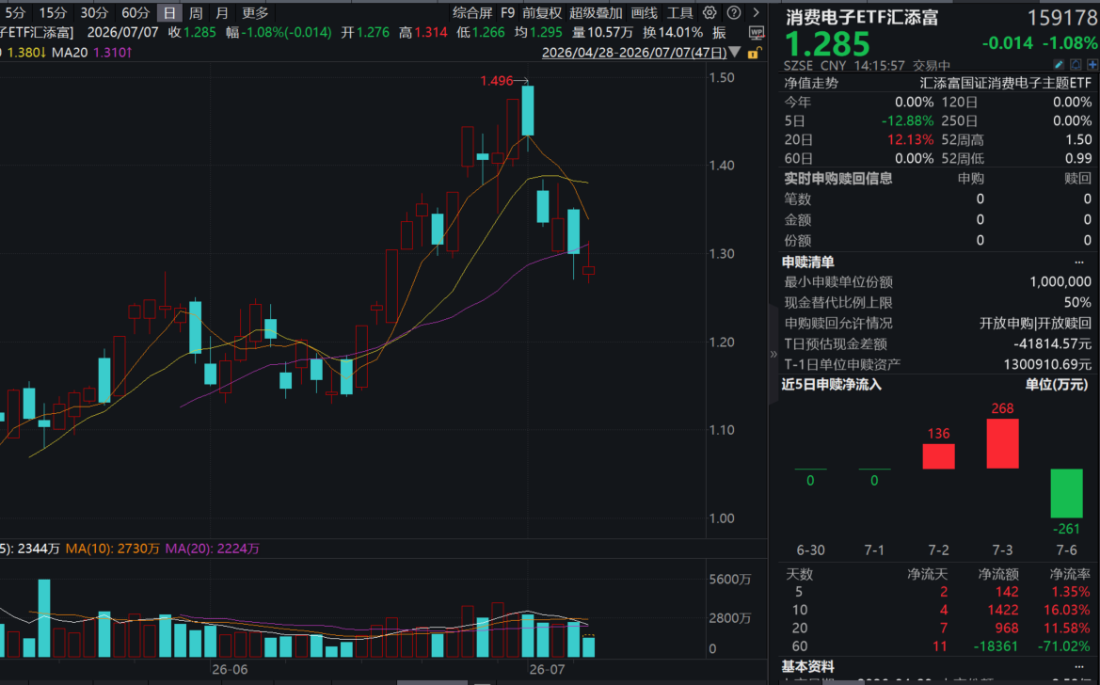This screenshot has width=1100, height=685.
Task: Open the 更多 periods dropdown
Action: [255, 12]
